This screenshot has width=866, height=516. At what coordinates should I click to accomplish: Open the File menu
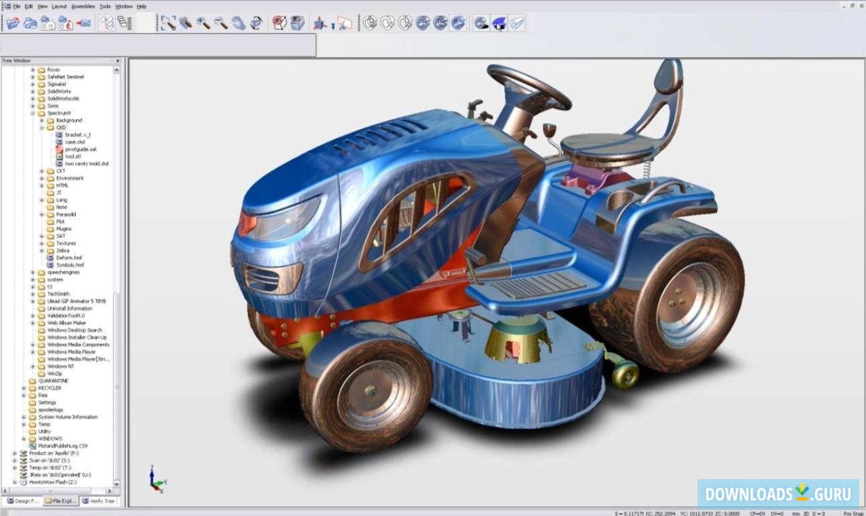tap(16, 5)
